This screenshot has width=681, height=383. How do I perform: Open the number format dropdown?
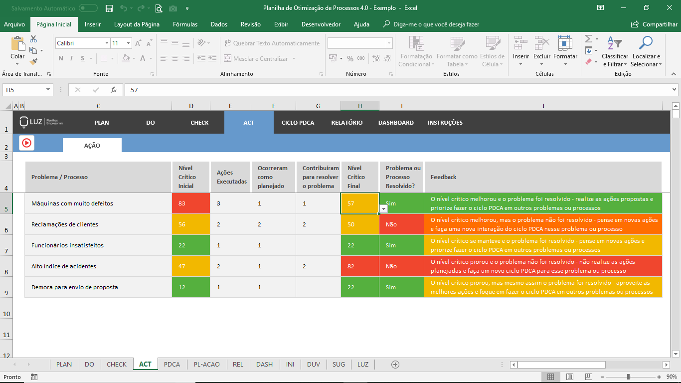[389, 43]
